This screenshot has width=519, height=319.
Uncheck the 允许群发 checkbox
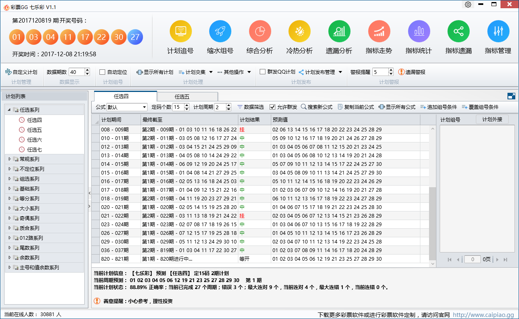pyautogui.click(x=272, y=107)
